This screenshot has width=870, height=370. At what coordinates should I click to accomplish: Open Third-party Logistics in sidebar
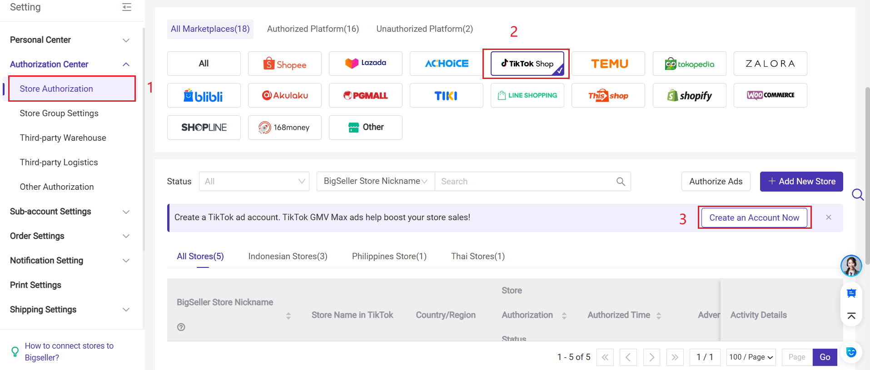[x=59, y=163]
